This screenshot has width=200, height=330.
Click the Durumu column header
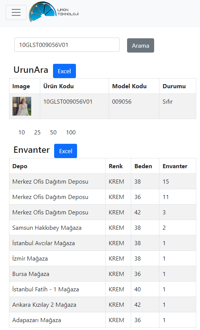174,86
